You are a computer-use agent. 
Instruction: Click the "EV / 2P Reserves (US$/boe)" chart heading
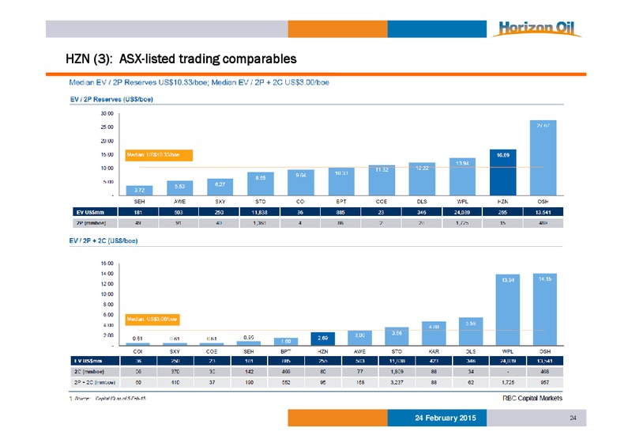[111, 100]
